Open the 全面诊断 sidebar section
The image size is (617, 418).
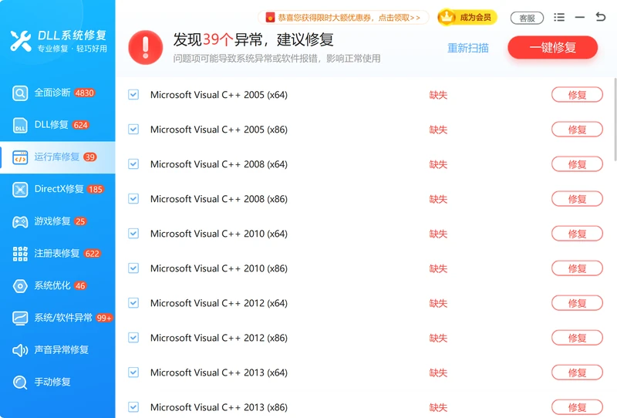click(57, 93)
